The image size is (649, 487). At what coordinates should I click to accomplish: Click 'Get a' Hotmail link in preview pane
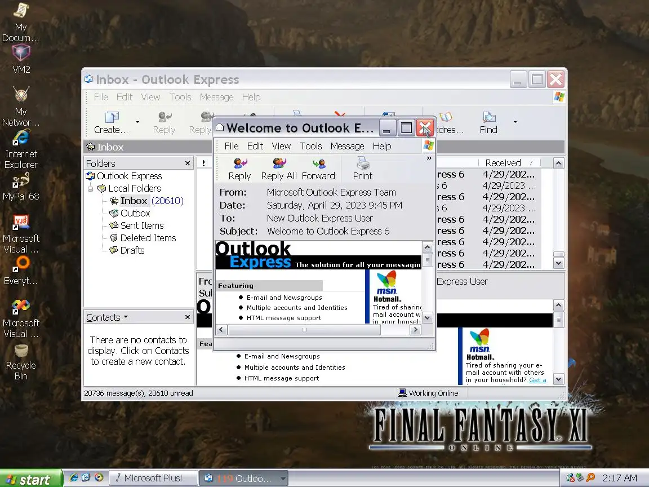click(537, 380)
